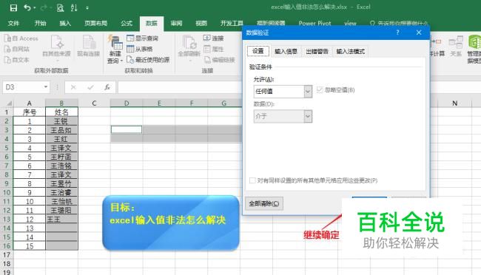
Task: Click the Name Box showing D3
Action: pos(23,87)
